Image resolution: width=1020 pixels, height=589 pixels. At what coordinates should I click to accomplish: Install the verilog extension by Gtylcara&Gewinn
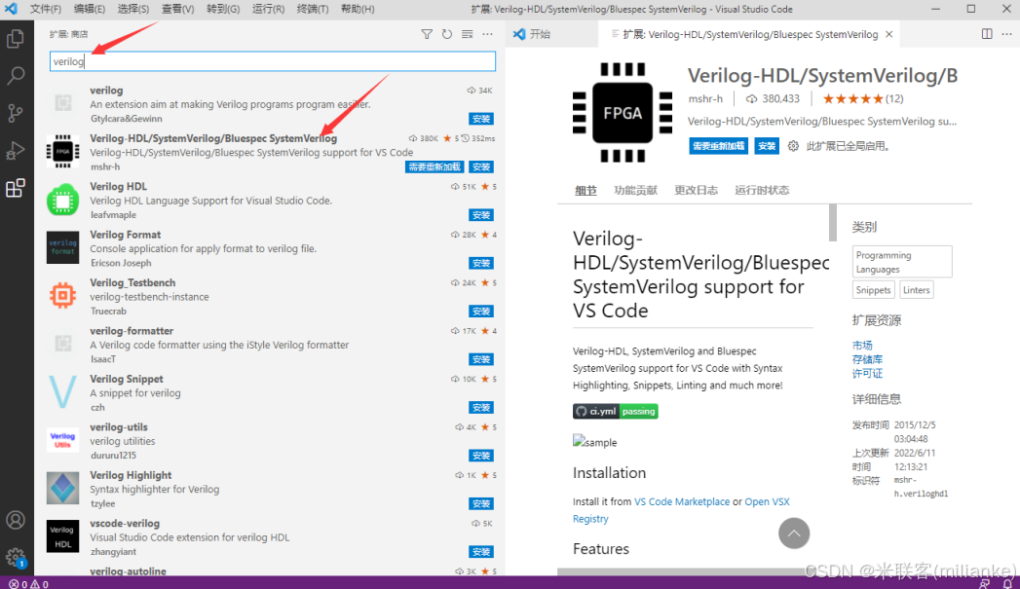tap(481, 119)
